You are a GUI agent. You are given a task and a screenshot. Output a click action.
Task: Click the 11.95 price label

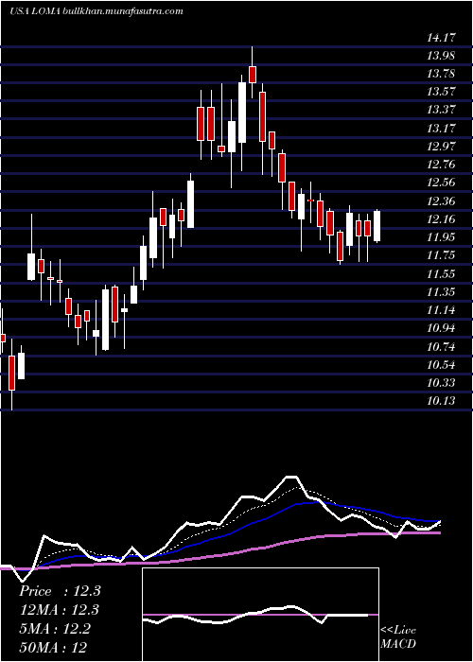point(441,237)
